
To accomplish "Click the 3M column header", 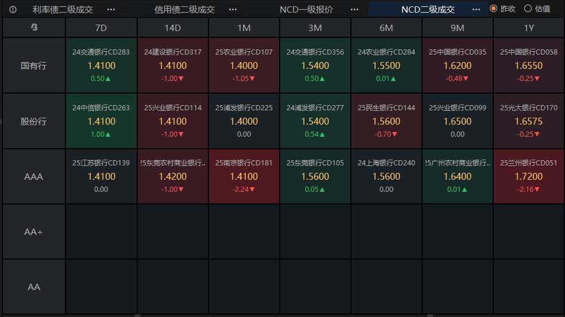I will click(315, 28).
